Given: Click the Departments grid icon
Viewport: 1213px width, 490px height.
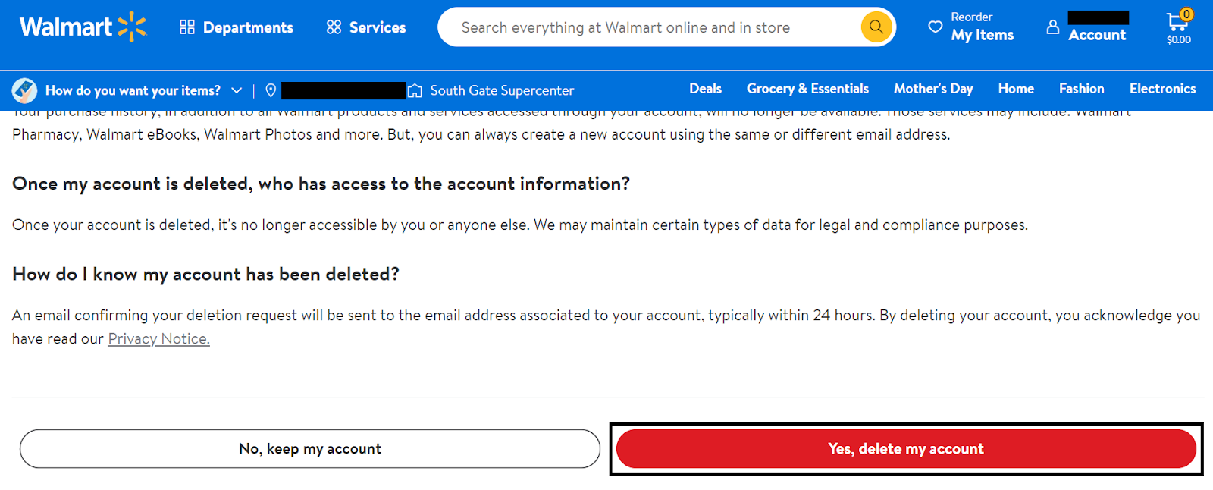Looking at the screenshot, I should (x=186, y=27).
